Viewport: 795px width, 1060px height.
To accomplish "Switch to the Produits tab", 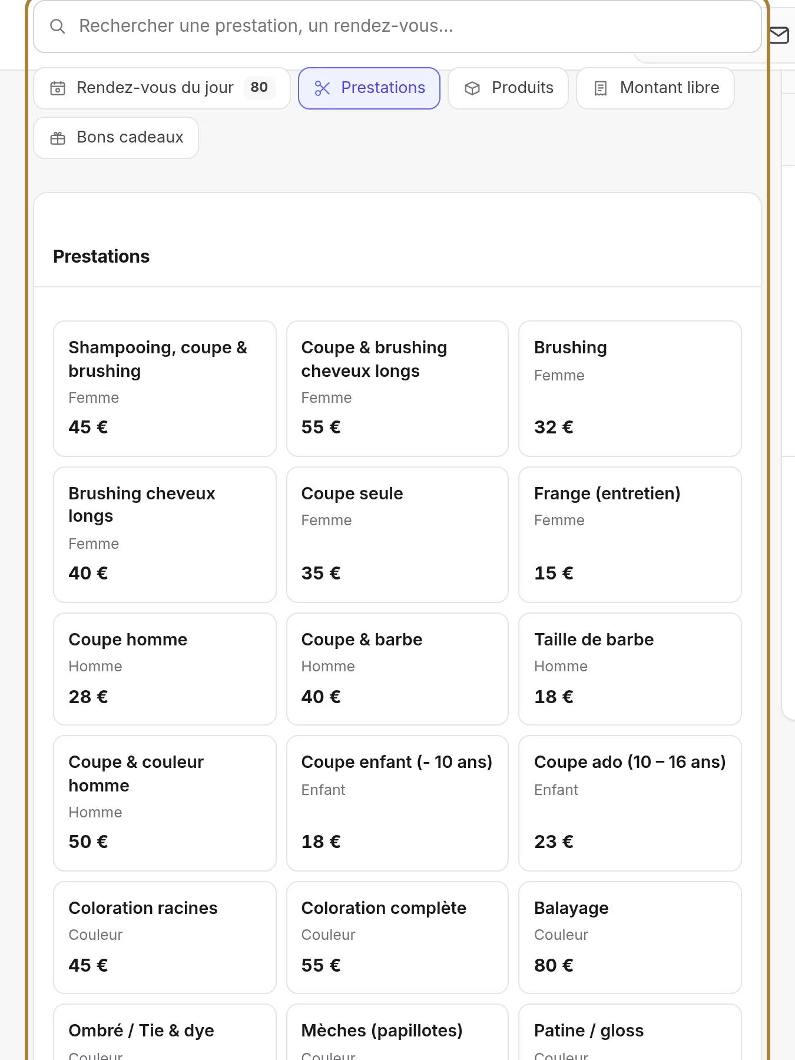I will 508,88.
